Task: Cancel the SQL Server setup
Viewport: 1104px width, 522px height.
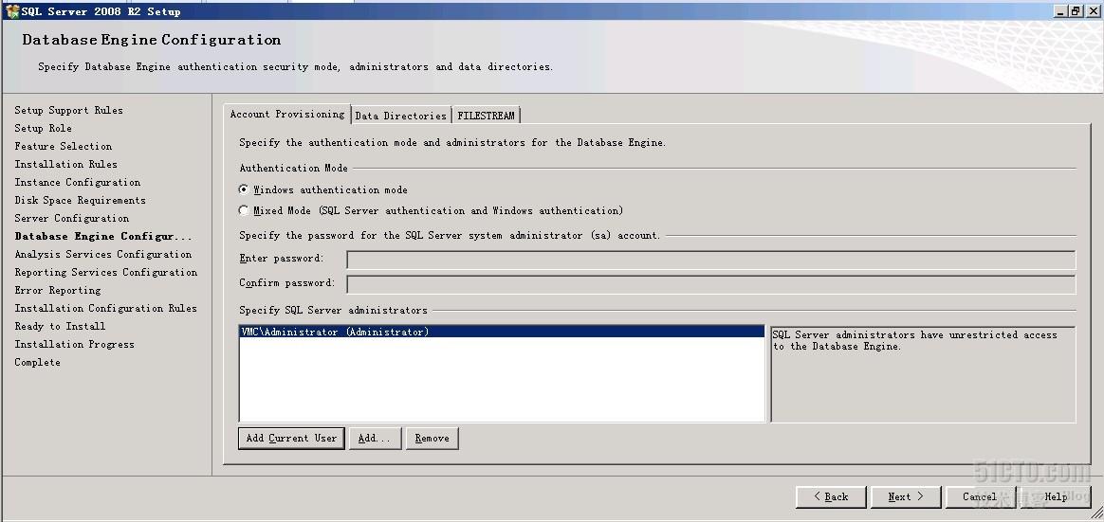Action: 980,496
